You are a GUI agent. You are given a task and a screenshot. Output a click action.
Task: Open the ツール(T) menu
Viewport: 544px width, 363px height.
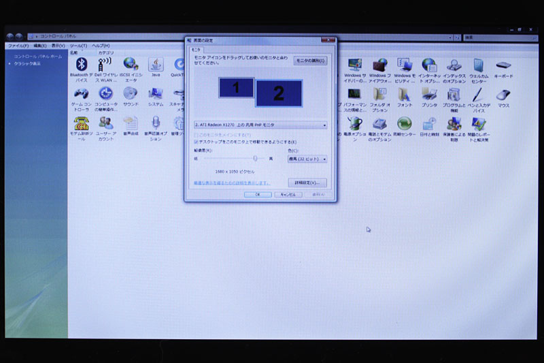coord(78,46)
